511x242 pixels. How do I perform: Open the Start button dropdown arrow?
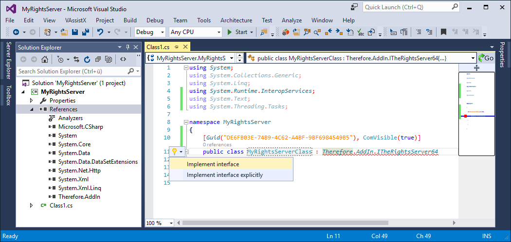[x=251, y=32]
